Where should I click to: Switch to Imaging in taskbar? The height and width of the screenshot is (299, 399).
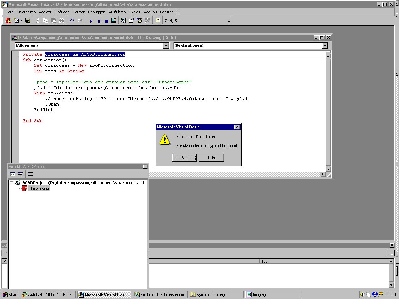272,295
